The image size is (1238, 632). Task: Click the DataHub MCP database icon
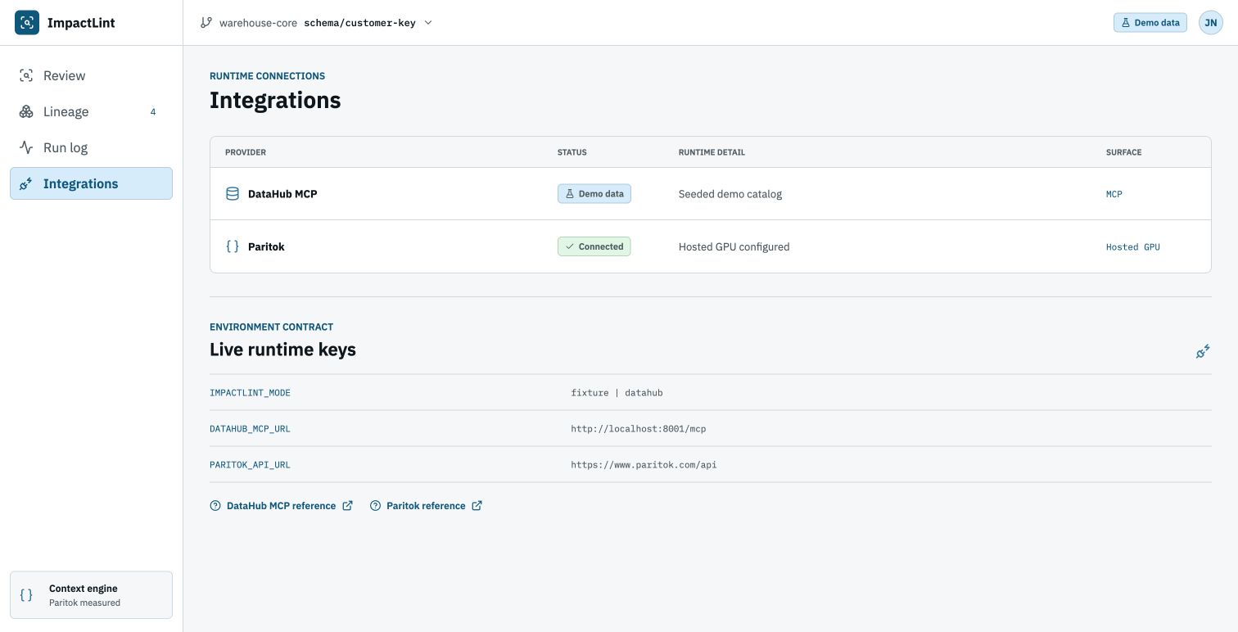coord(233,194)
